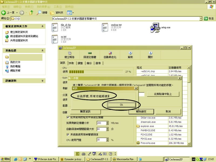
Task: Switch to the 調整 tab
Action: point(80,63)
